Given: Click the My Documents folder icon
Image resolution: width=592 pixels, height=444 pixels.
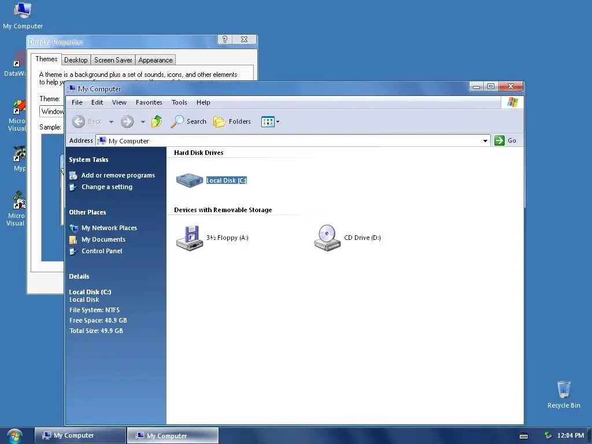Looking at the screenshot, I should (73, 240).
